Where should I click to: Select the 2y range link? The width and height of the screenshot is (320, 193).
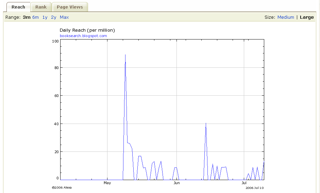pos(54,17)
